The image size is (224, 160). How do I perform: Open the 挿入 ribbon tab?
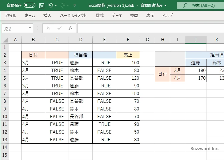[x=47, y=15]
